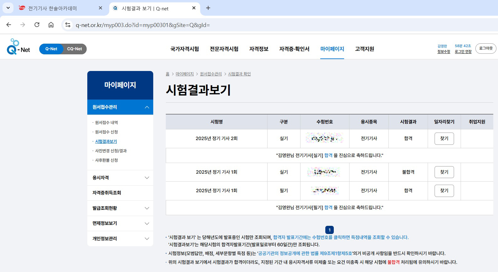Collapse the 원서접수관리 section
Image resolution: width=498 pixels, height=272 pixels.
(147, 107)
